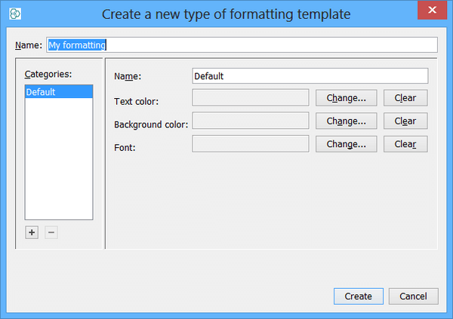Select the Default category in the list
The image size is (453, 319).
point(58,92)
